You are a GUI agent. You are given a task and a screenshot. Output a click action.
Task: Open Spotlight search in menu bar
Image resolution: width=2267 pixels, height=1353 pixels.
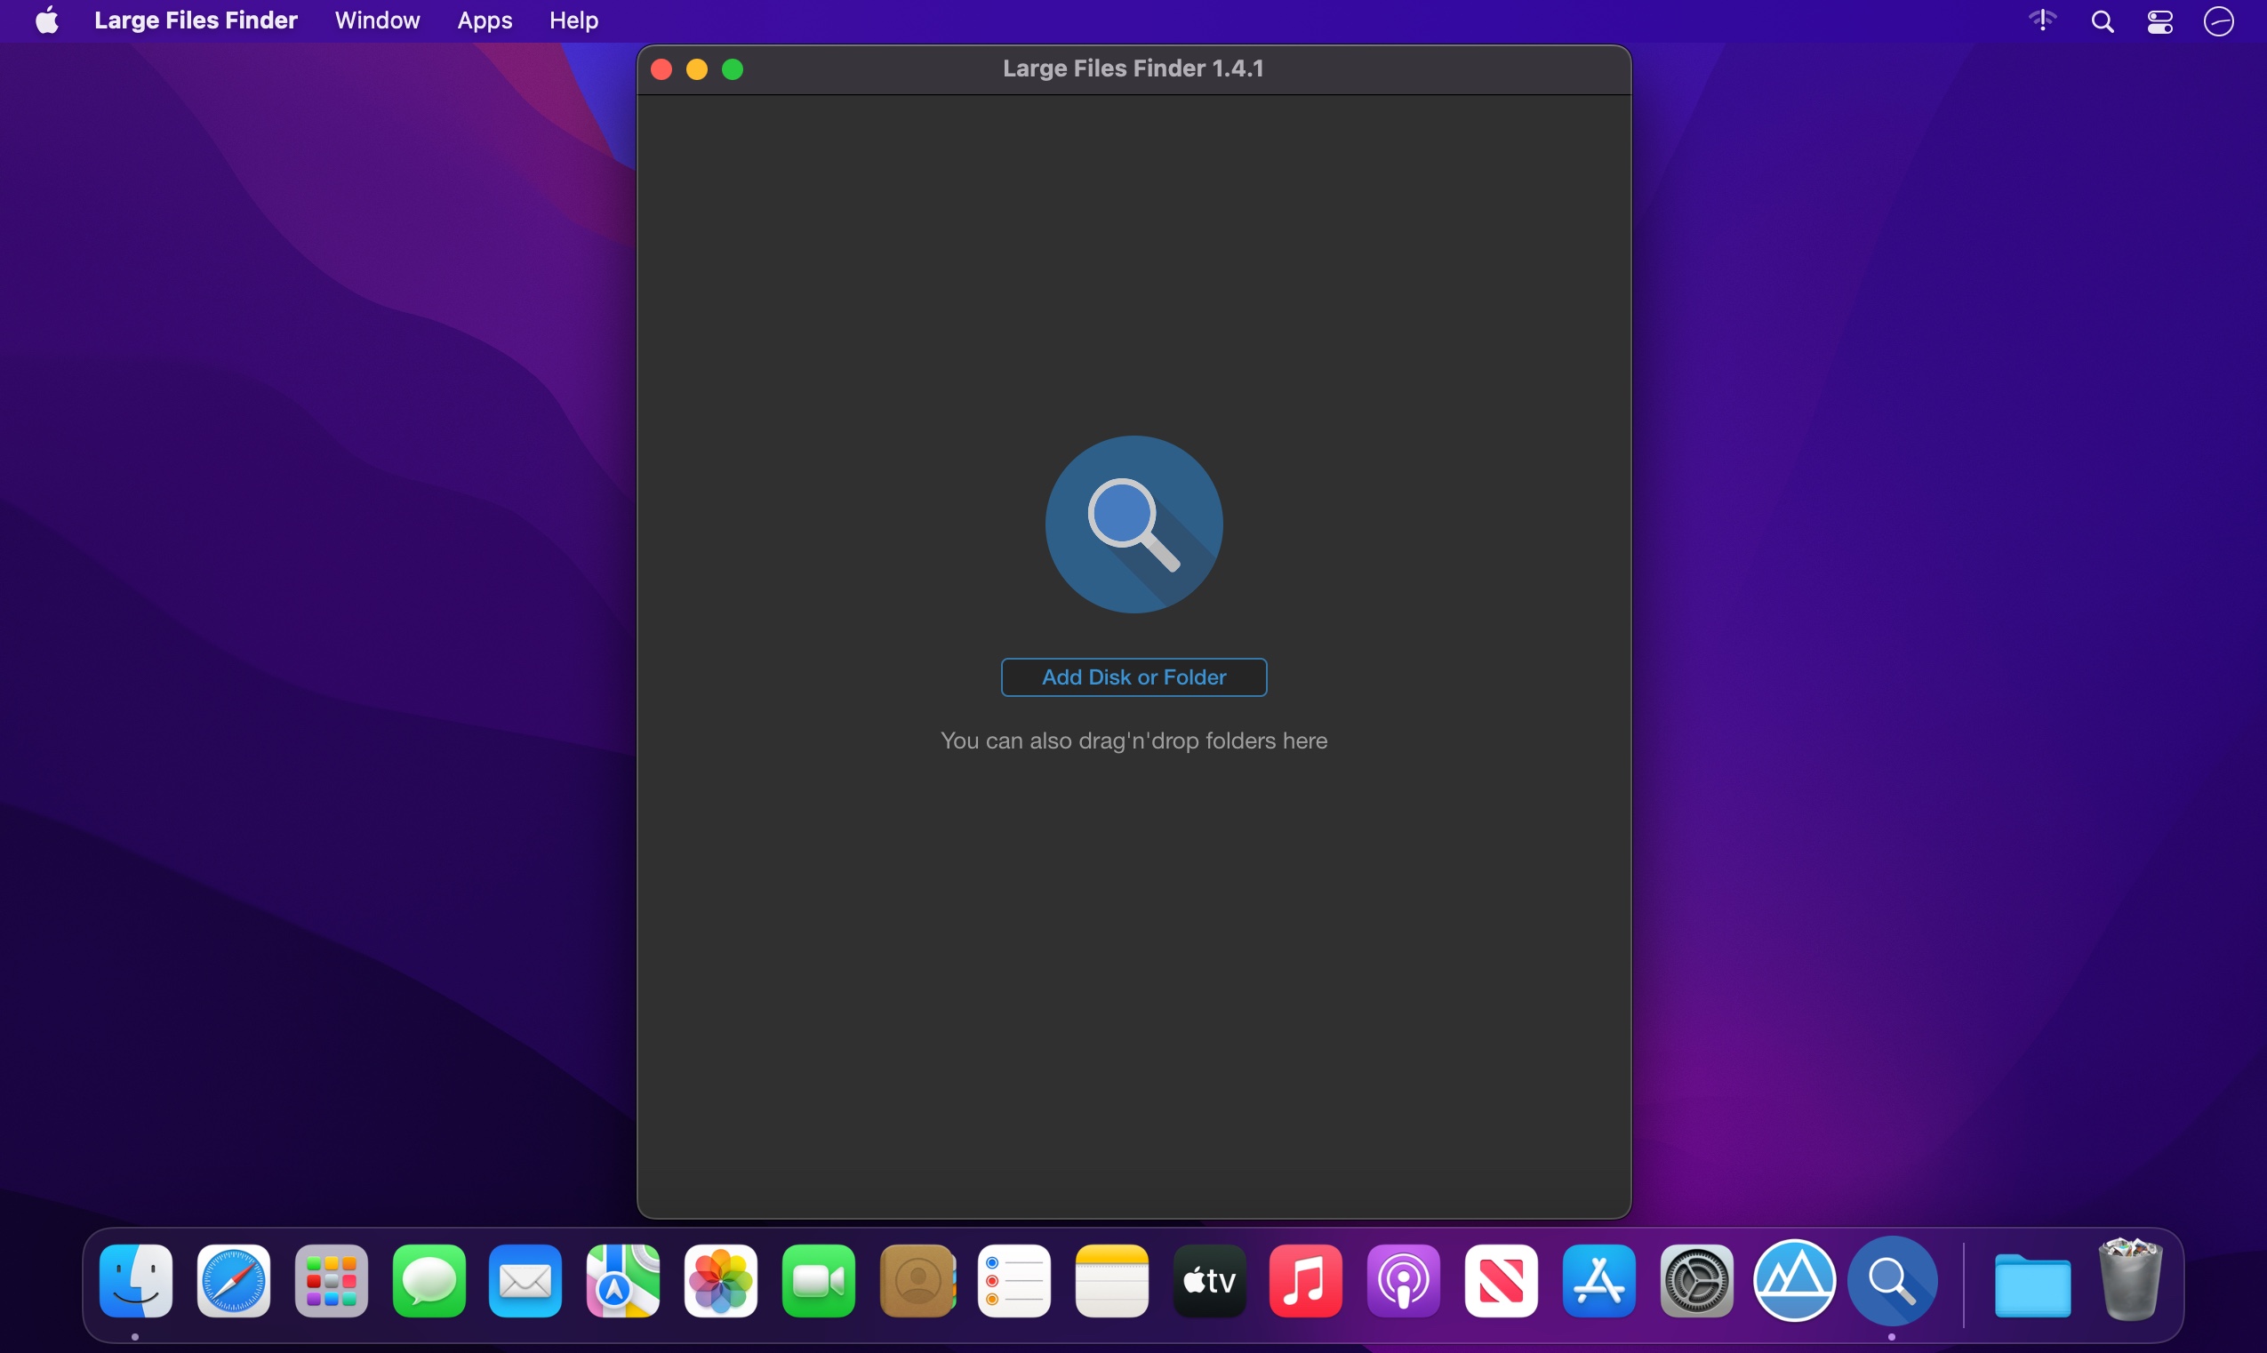(2102, 21)
